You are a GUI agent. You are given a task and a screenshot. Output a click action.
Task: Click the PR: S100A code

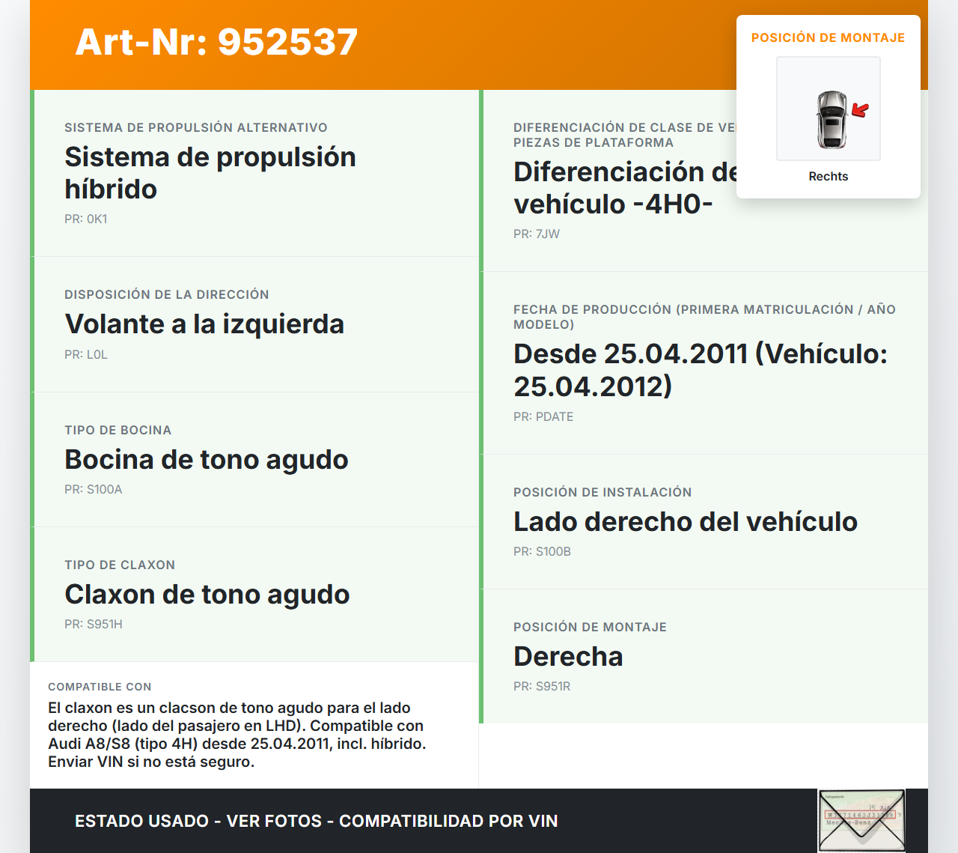click(x=94, y=489)
